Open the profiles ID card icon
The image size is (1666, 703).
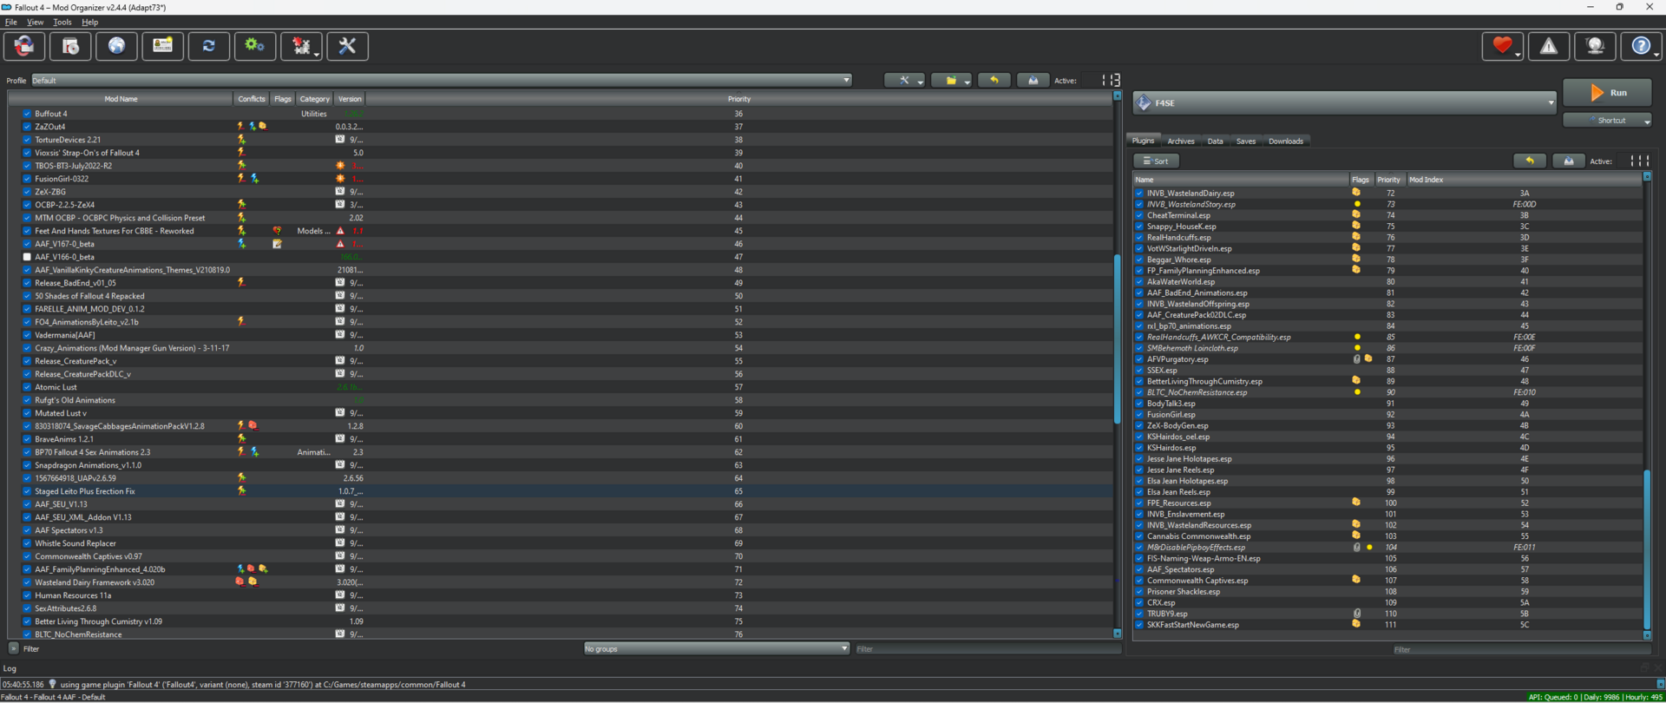[x=162, y=46]
